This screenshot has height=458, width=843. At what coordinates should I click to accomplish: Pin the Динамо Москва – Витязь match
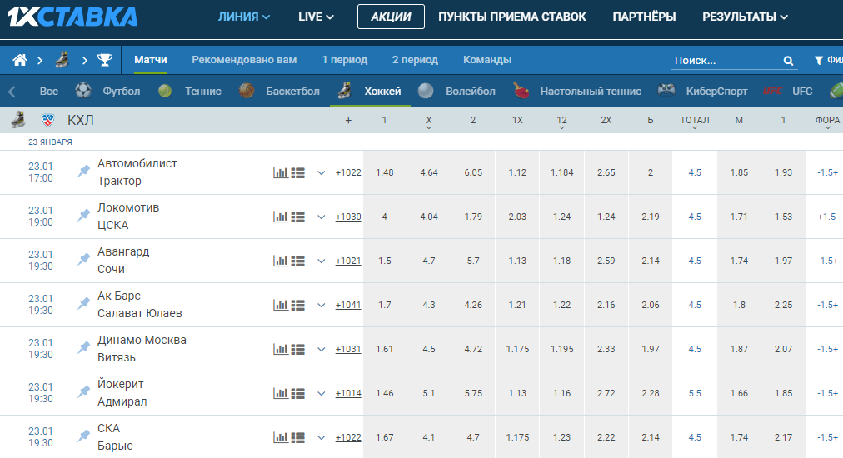click(83, 348)
